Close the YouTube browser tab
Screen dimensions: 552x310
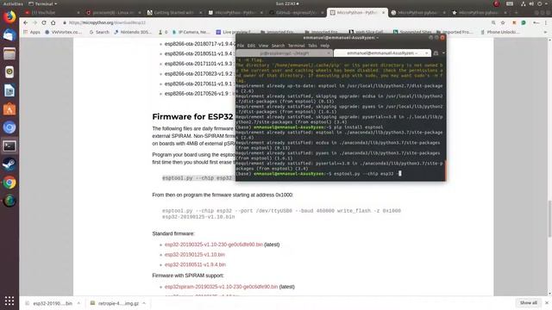(78, 13)
